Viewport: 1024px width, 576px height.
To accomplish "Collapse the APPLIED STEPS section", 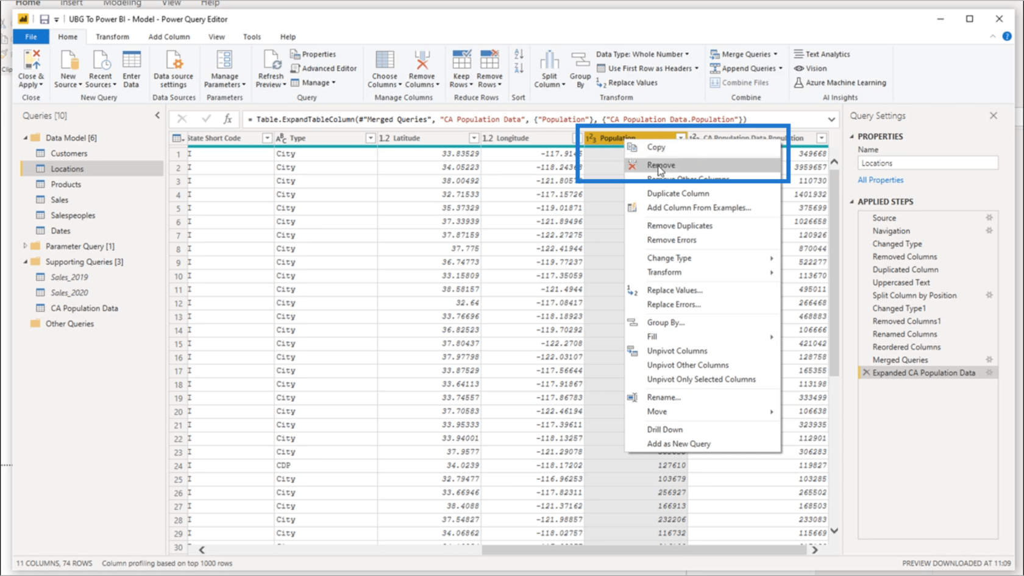I will point(852,202).
